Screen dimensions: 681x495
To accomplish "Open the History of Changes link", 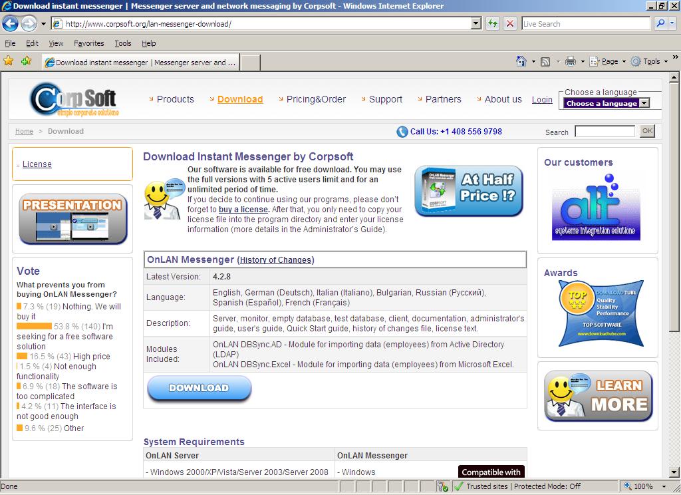I will [x=277, y=260].
